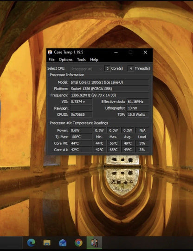Screen dimensions: 193x251
Task: Open the Help menu
Action: (x=94, y=59)
